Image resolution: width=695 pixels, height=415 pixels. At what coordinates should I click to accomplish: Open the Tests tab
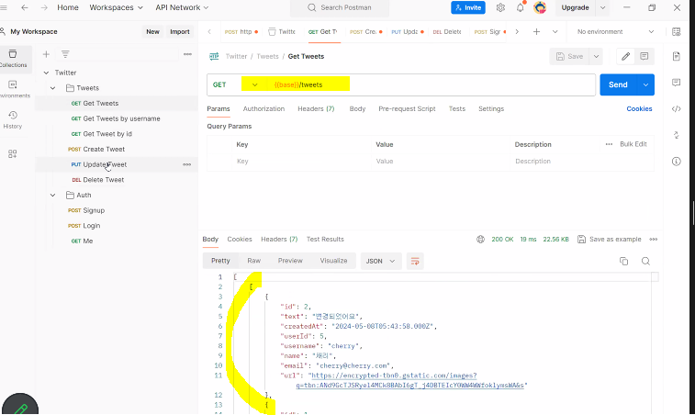(457, 108)
